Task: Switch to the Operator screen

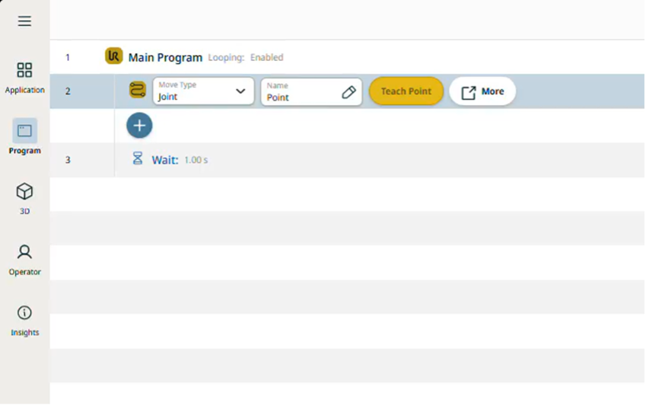Action: [x=24, y=258]
